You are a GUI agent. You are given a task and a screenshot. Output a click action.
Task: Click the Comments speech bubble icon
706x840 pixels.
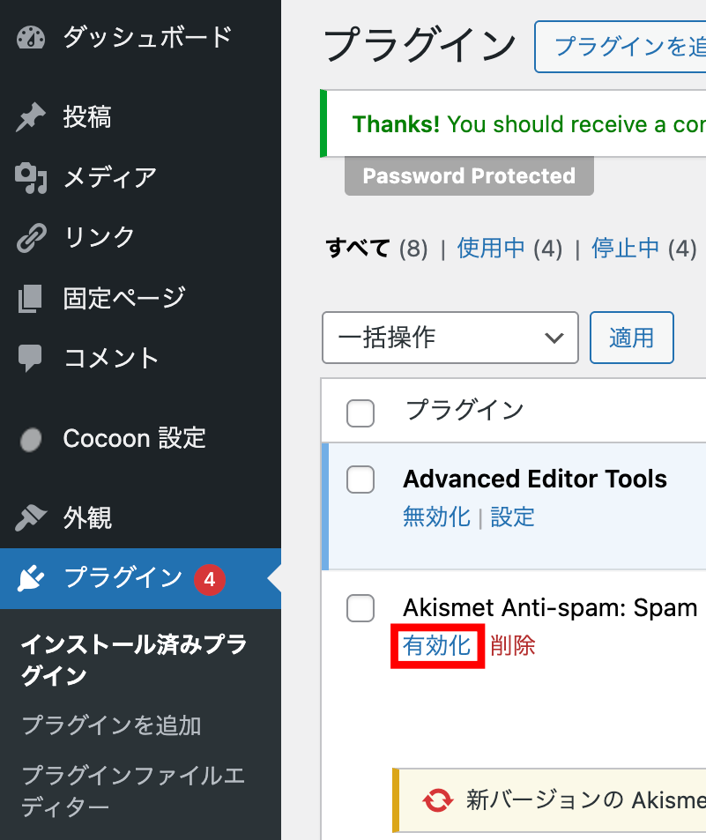click(30, 358)
